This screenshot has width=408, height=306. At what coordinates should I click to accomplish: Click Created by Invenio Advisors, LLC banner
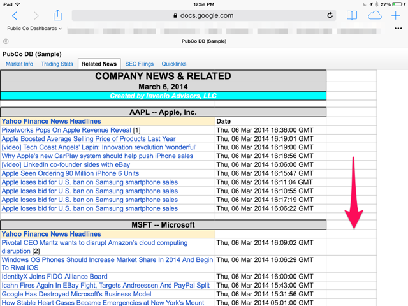coord(163,96)
